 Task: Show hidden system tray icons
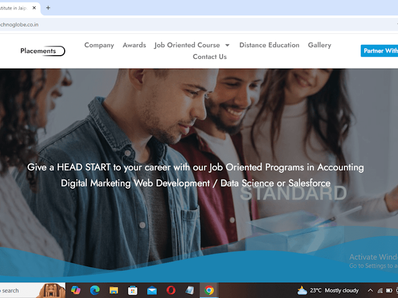pos(370,291)
